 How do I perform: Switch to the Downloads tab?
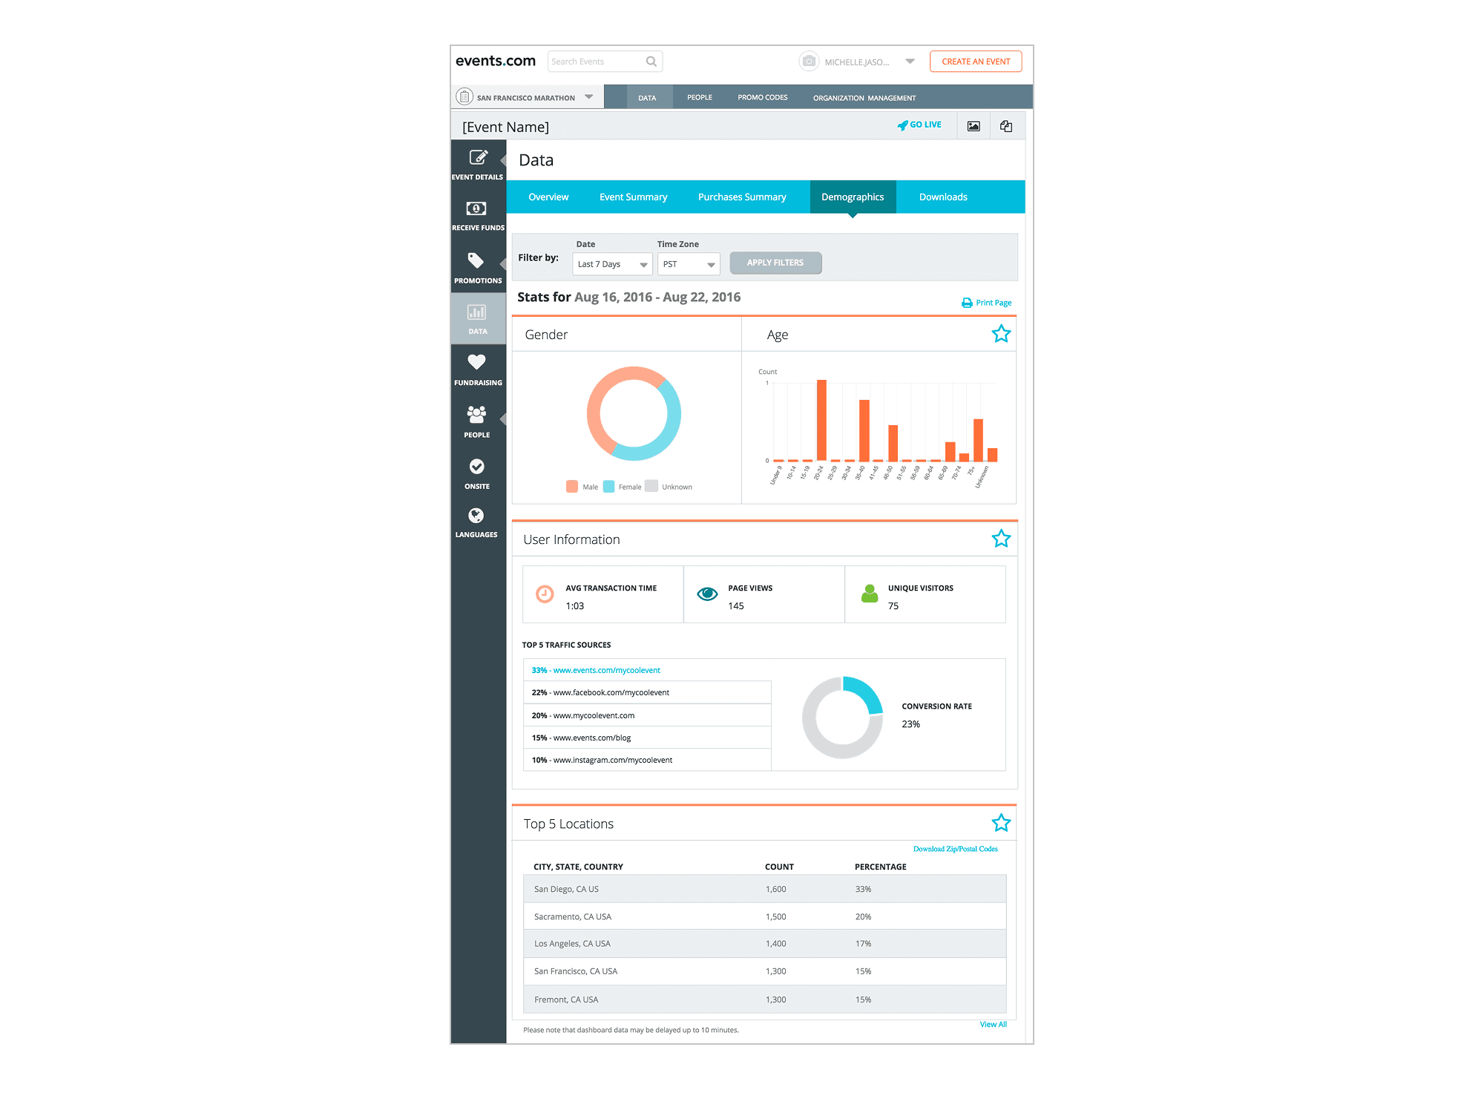(942, 197)
